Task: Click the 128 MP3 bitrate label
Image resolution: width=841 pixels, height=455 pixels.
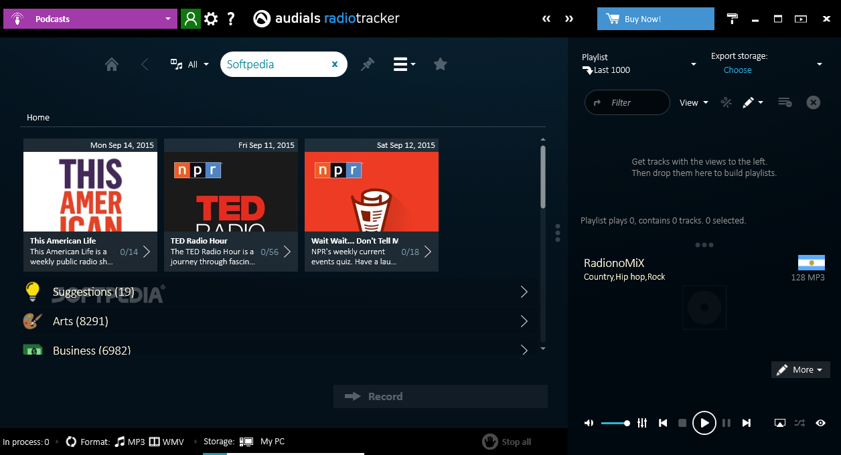Action: pos(808,277)
